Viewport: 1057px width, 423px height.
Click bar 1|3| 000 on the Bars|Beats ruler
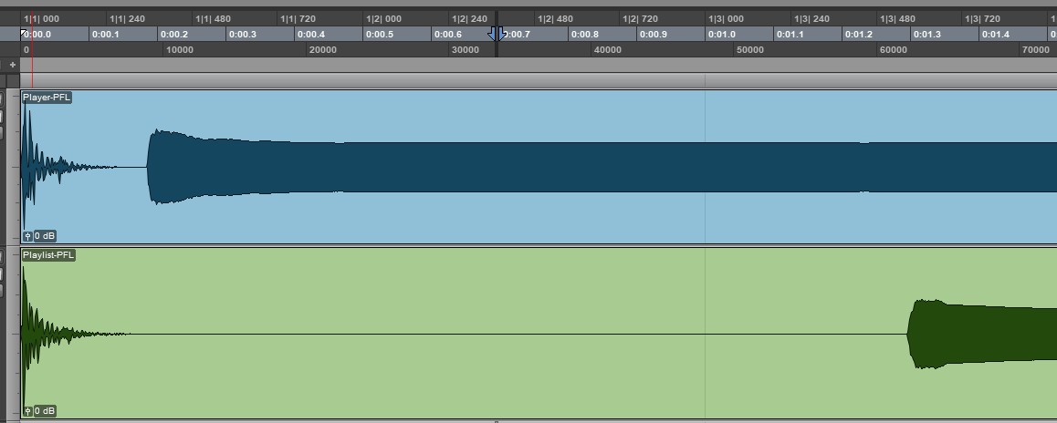pyautogui.click(x=726, y=18)
